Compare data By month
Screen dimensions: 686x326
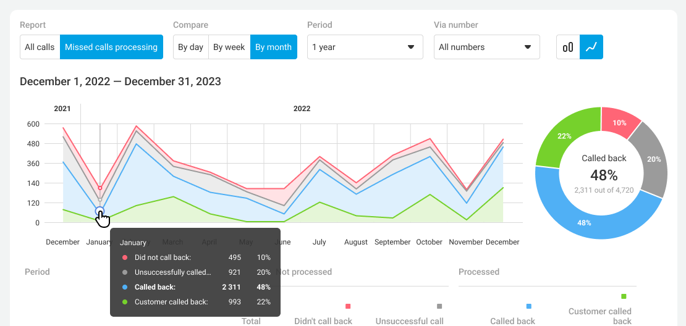[x=273, y=47]
